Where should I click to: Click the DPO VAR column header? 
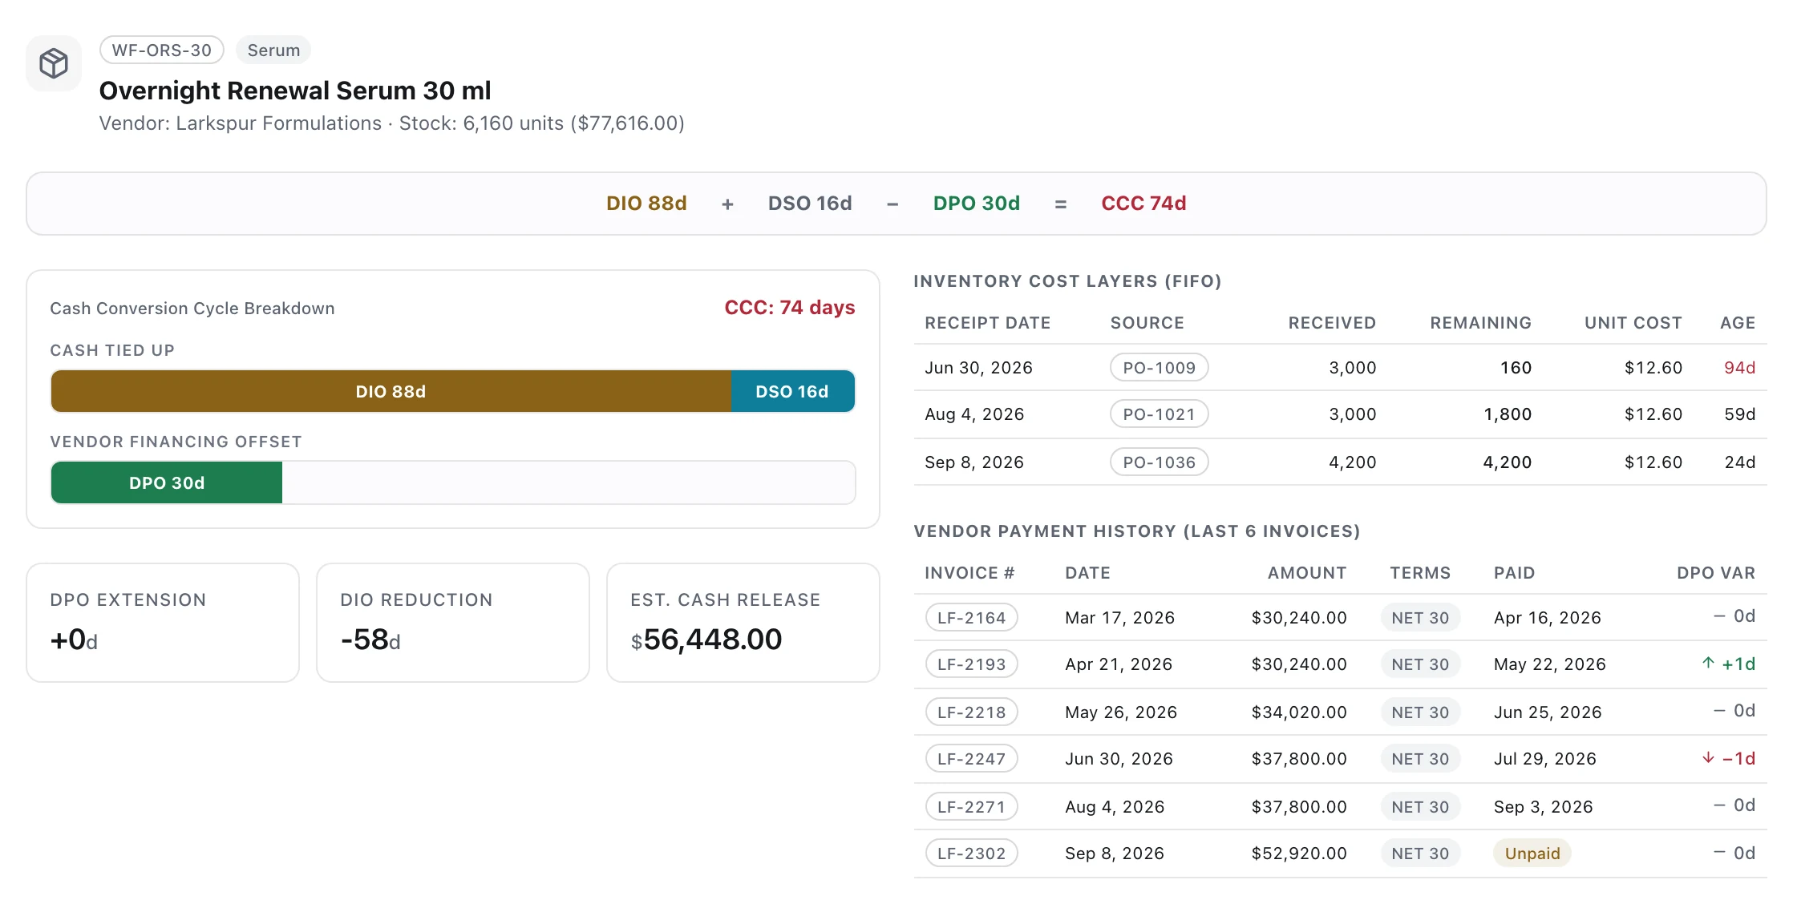point(1716,573)
